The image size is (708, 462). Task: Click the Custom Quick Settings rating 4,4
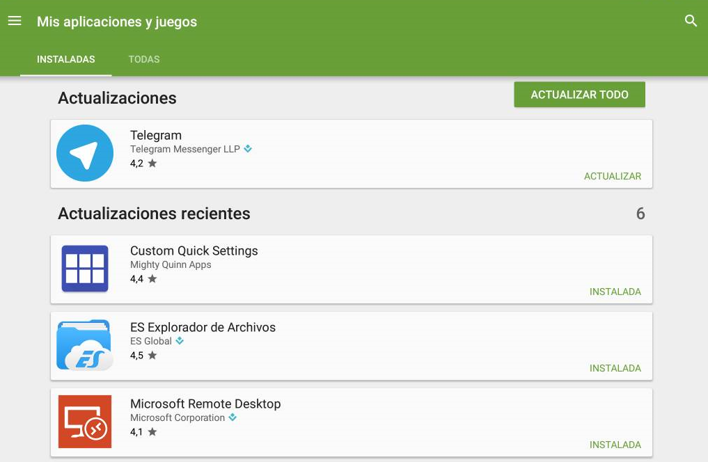(x=136, y=279)
